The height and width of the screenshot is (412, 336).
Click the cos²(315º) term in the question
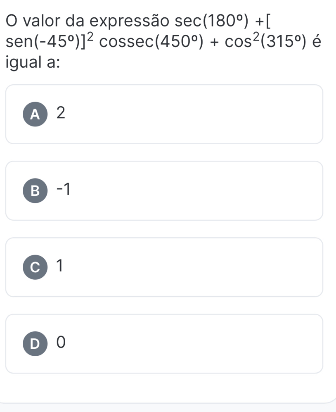266,41
